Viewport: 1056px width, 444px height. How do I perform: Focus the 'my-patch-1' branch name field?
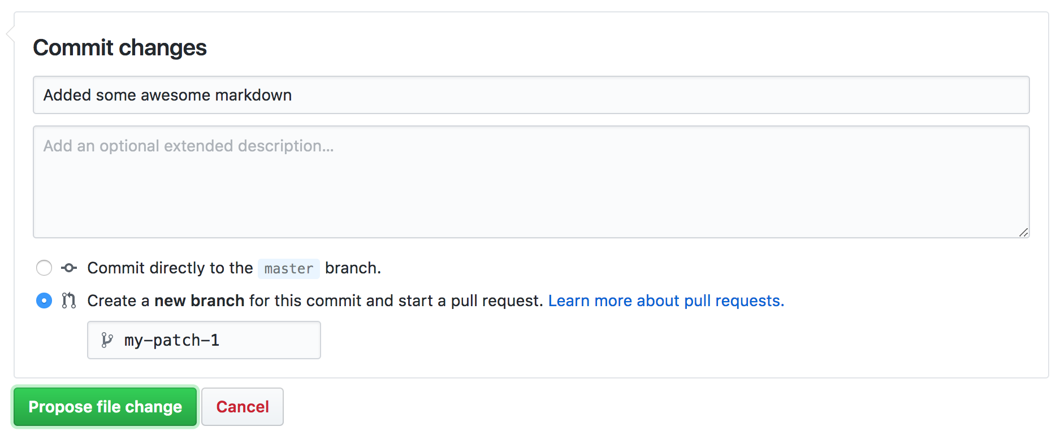[204, 340]
